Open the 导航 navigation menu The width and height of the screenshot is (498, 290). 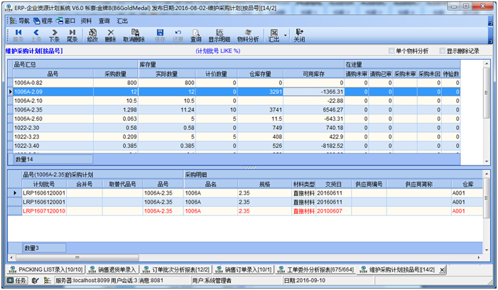click(x=20, y=21)
